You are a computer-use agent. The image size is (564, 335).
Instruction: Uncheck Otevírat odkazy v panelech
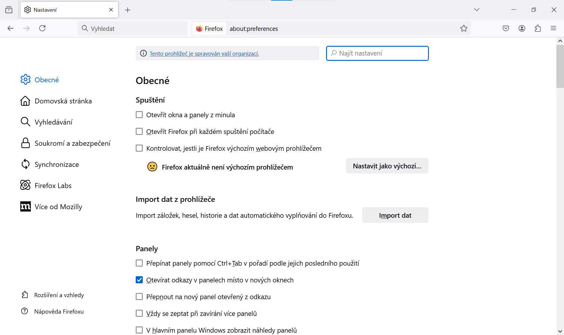[x=139, y=280]
